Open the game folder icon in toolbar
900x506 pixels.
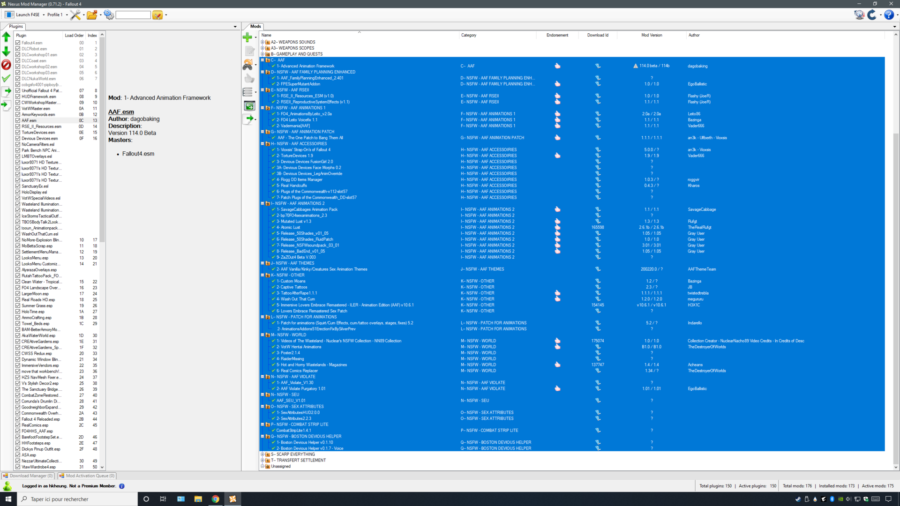(x=92, y=15)
